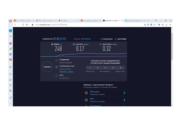Select IP address 85.140.19.17 text
This screenshot has height=125, width=181.
click(64, 78)
